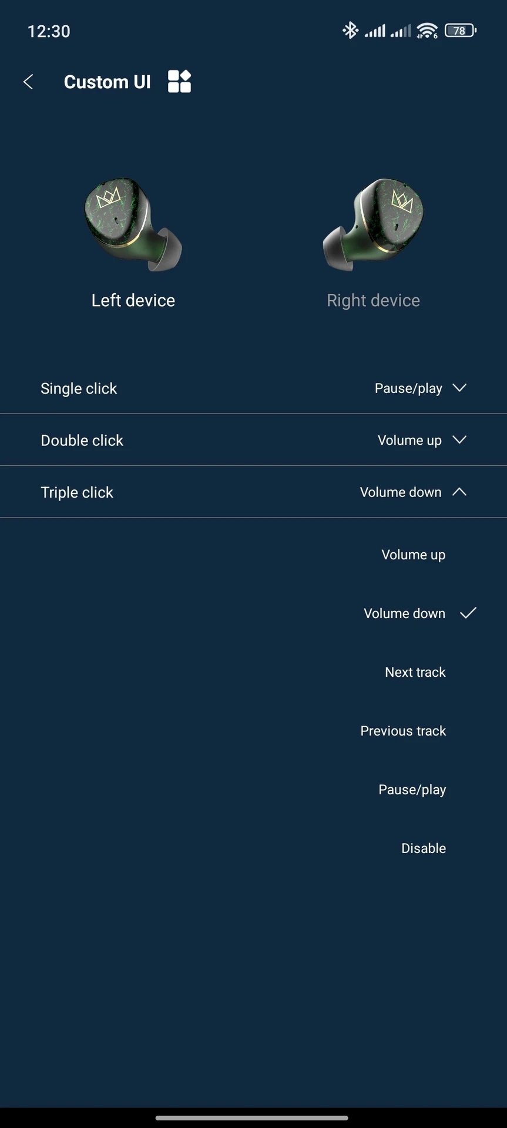This screenshot has width=507, height=1128.
Task: Choose Disable from the options list
Action: point(424,848)
